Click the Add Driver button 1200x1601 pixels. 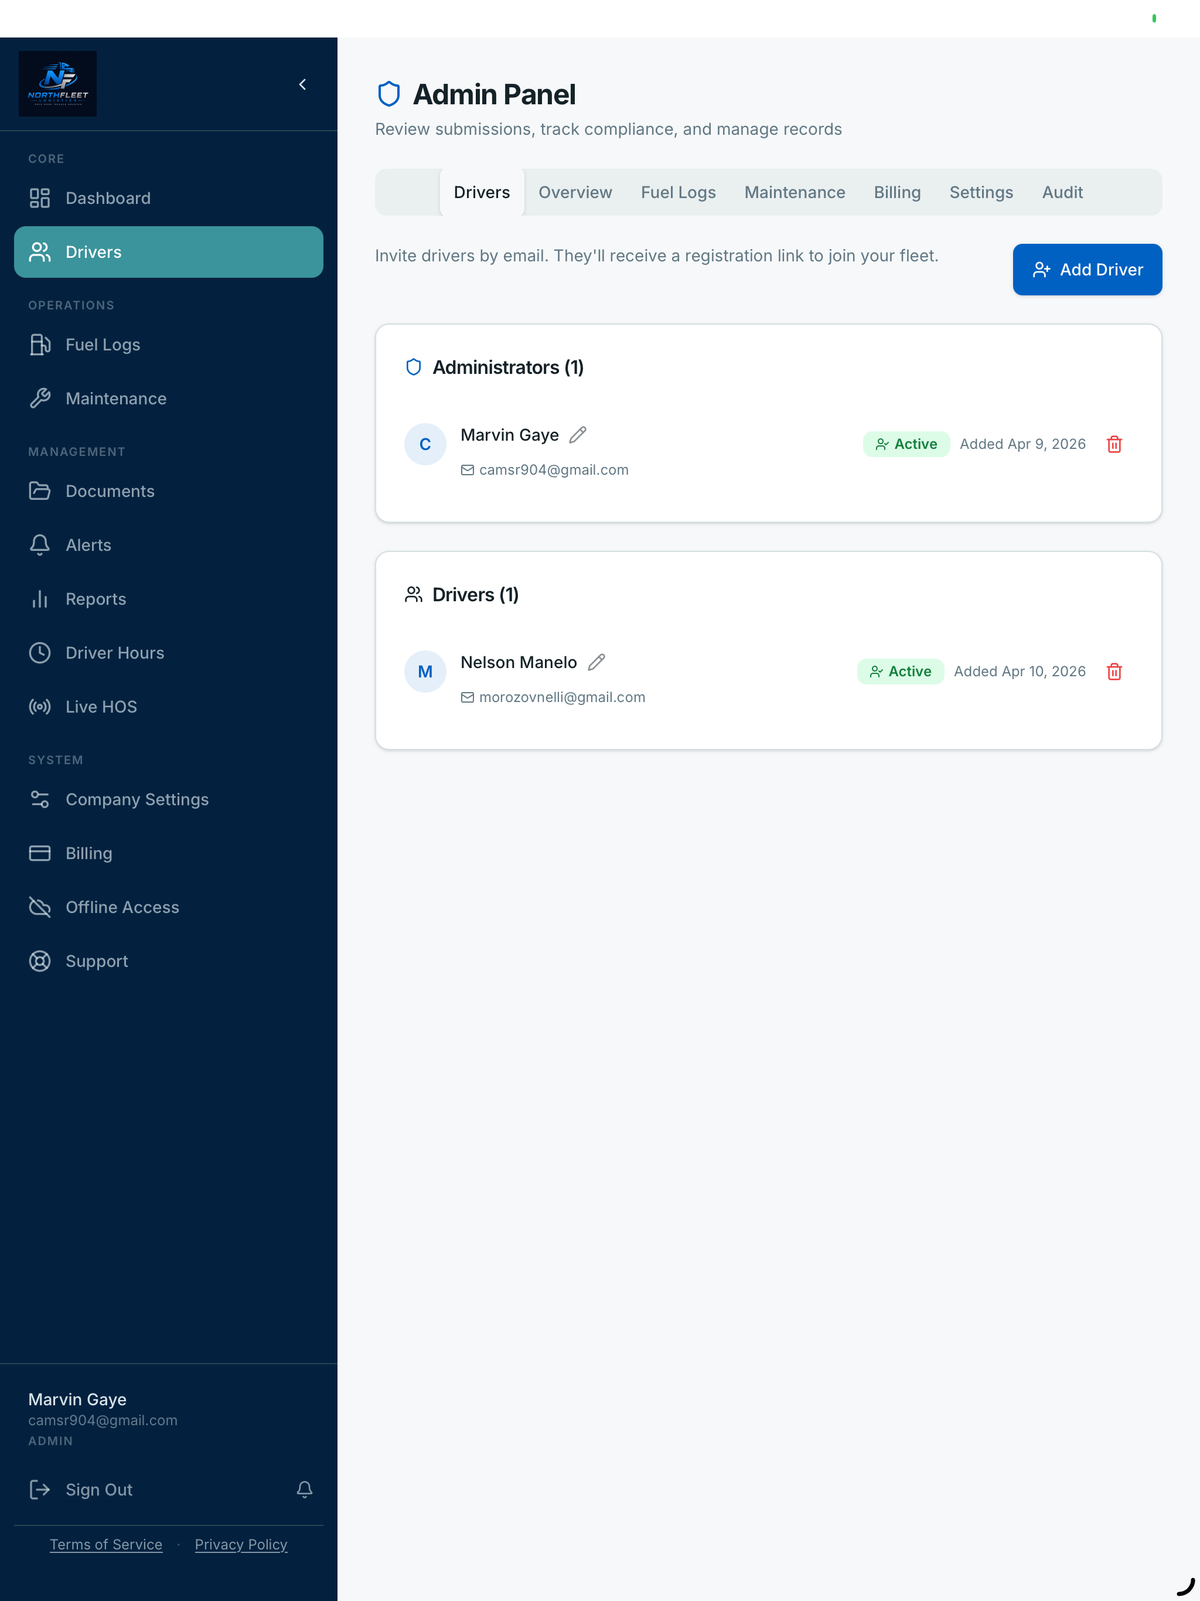pos(1087,269)
